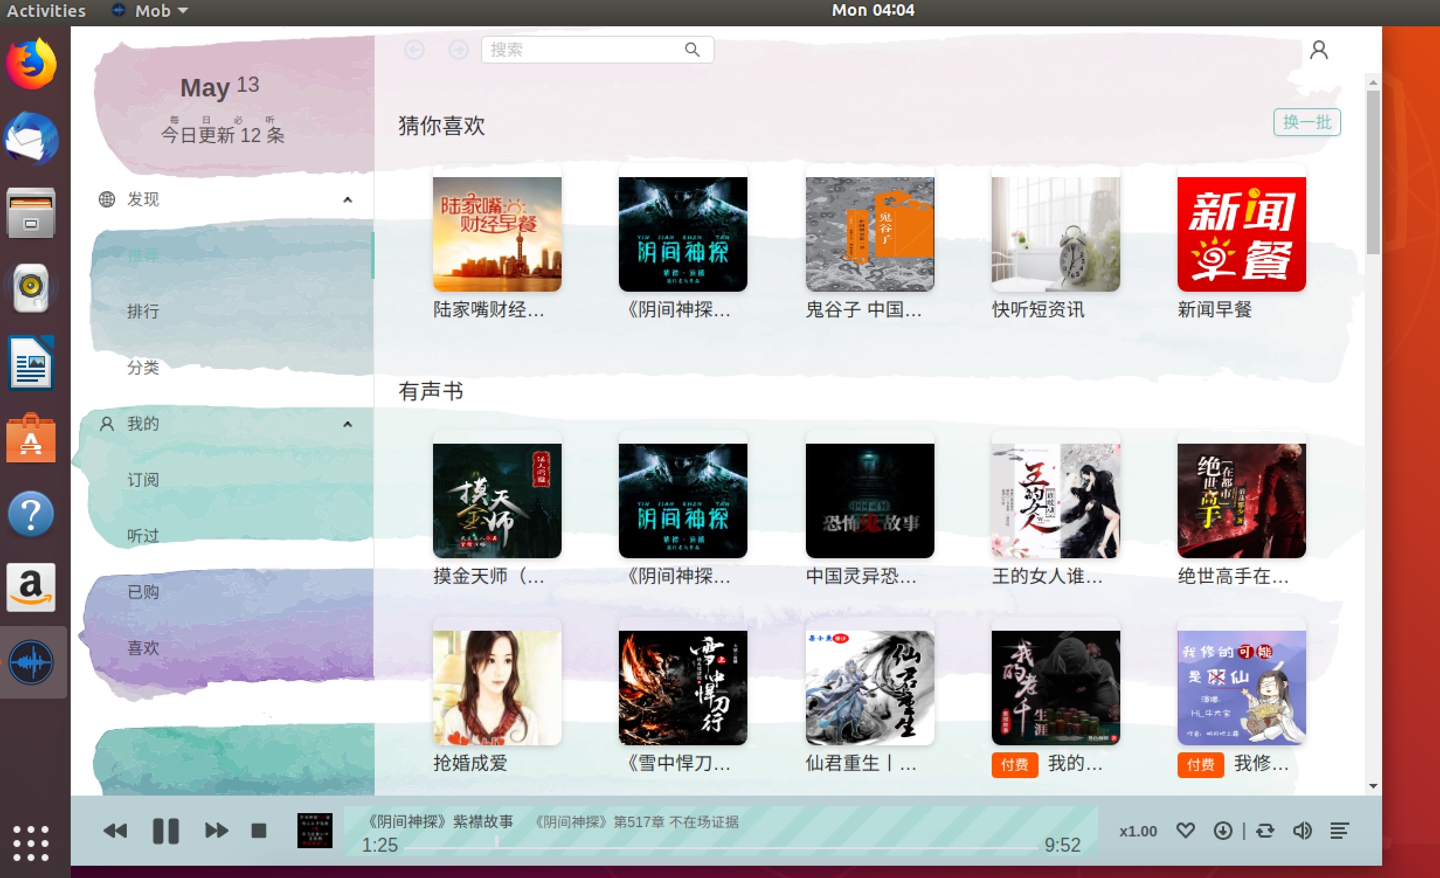1440x878 pixels.
Task: Open the playlist queue icon
Action: tap(1339, 831)
